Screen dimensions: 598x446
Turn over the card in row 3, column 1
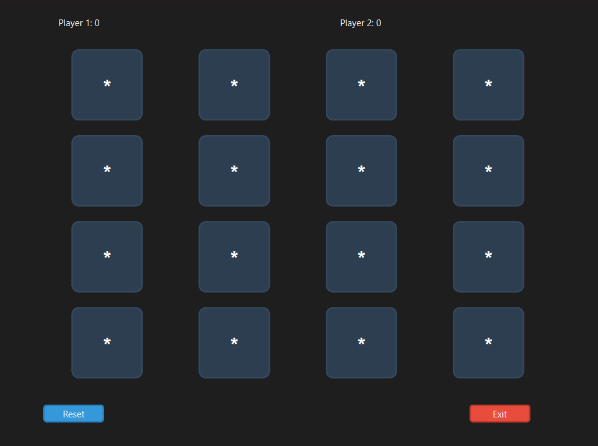click(x=107, y=257)
